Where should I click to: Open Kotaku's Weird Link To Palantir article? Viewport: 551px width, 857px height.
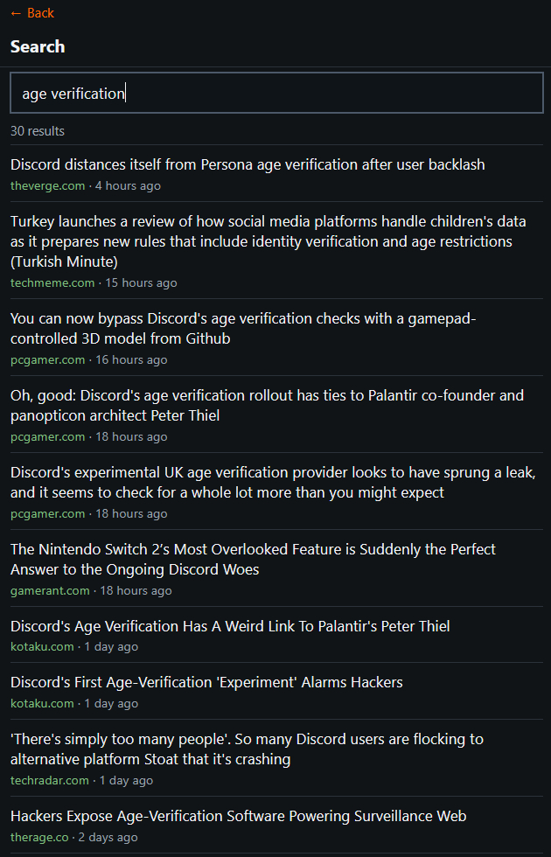tap(230, 626)
